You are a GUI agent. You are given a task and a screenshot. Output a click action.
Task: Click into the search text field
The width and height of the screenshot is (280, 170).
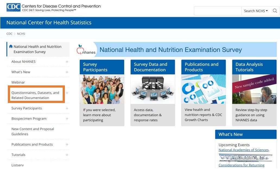[x=218, y=11]
